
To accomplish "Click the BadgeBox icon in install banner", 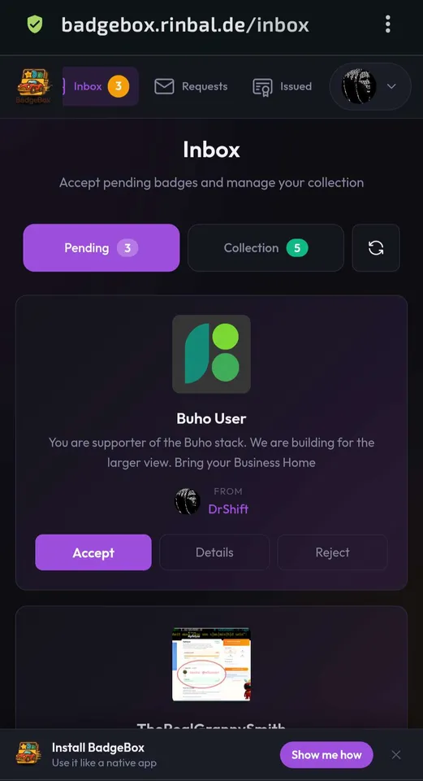I will (28, 753).
